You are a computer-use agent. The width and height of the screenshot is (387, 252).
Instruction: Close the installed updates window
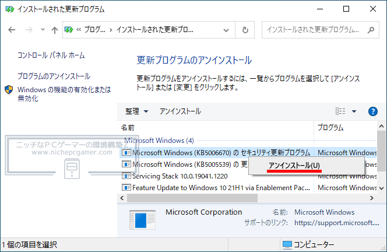pos(373,9)
